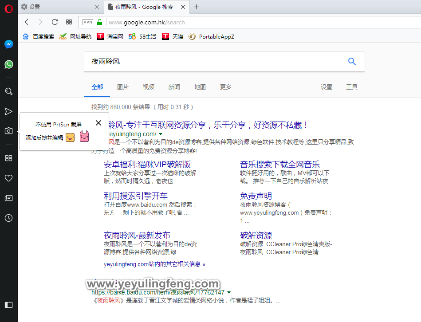The width and height of the screenshot is (421, 322).
Task: Expand the 更多 search menu
Action: 225,87
